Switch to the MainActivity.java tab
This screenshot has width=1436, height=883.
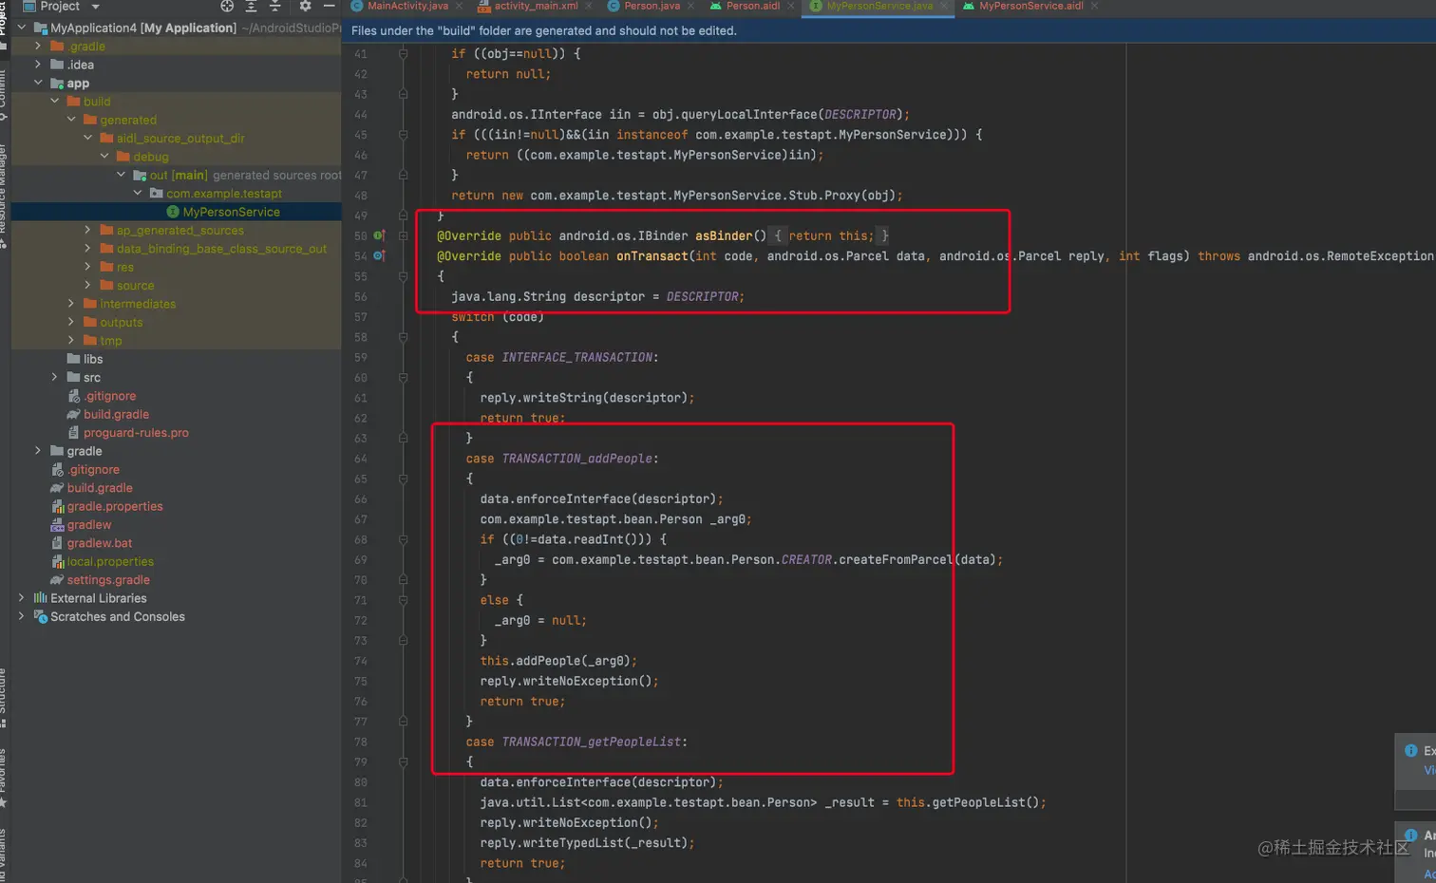coord(407,6)
